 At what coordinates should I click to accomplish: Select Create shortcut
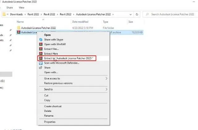53,106
